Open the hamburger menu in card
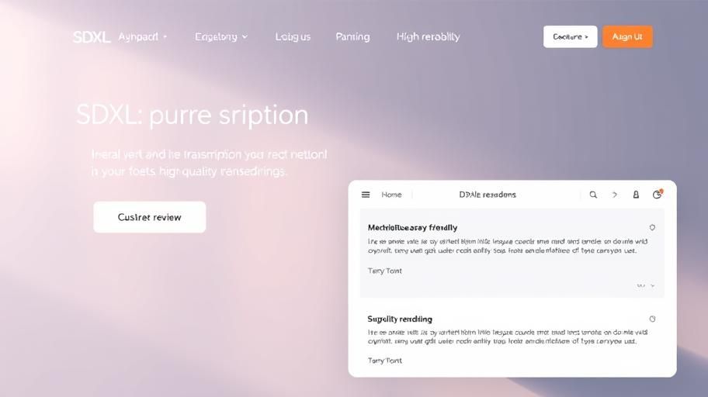The image size is (708, 397). (366, 195)
